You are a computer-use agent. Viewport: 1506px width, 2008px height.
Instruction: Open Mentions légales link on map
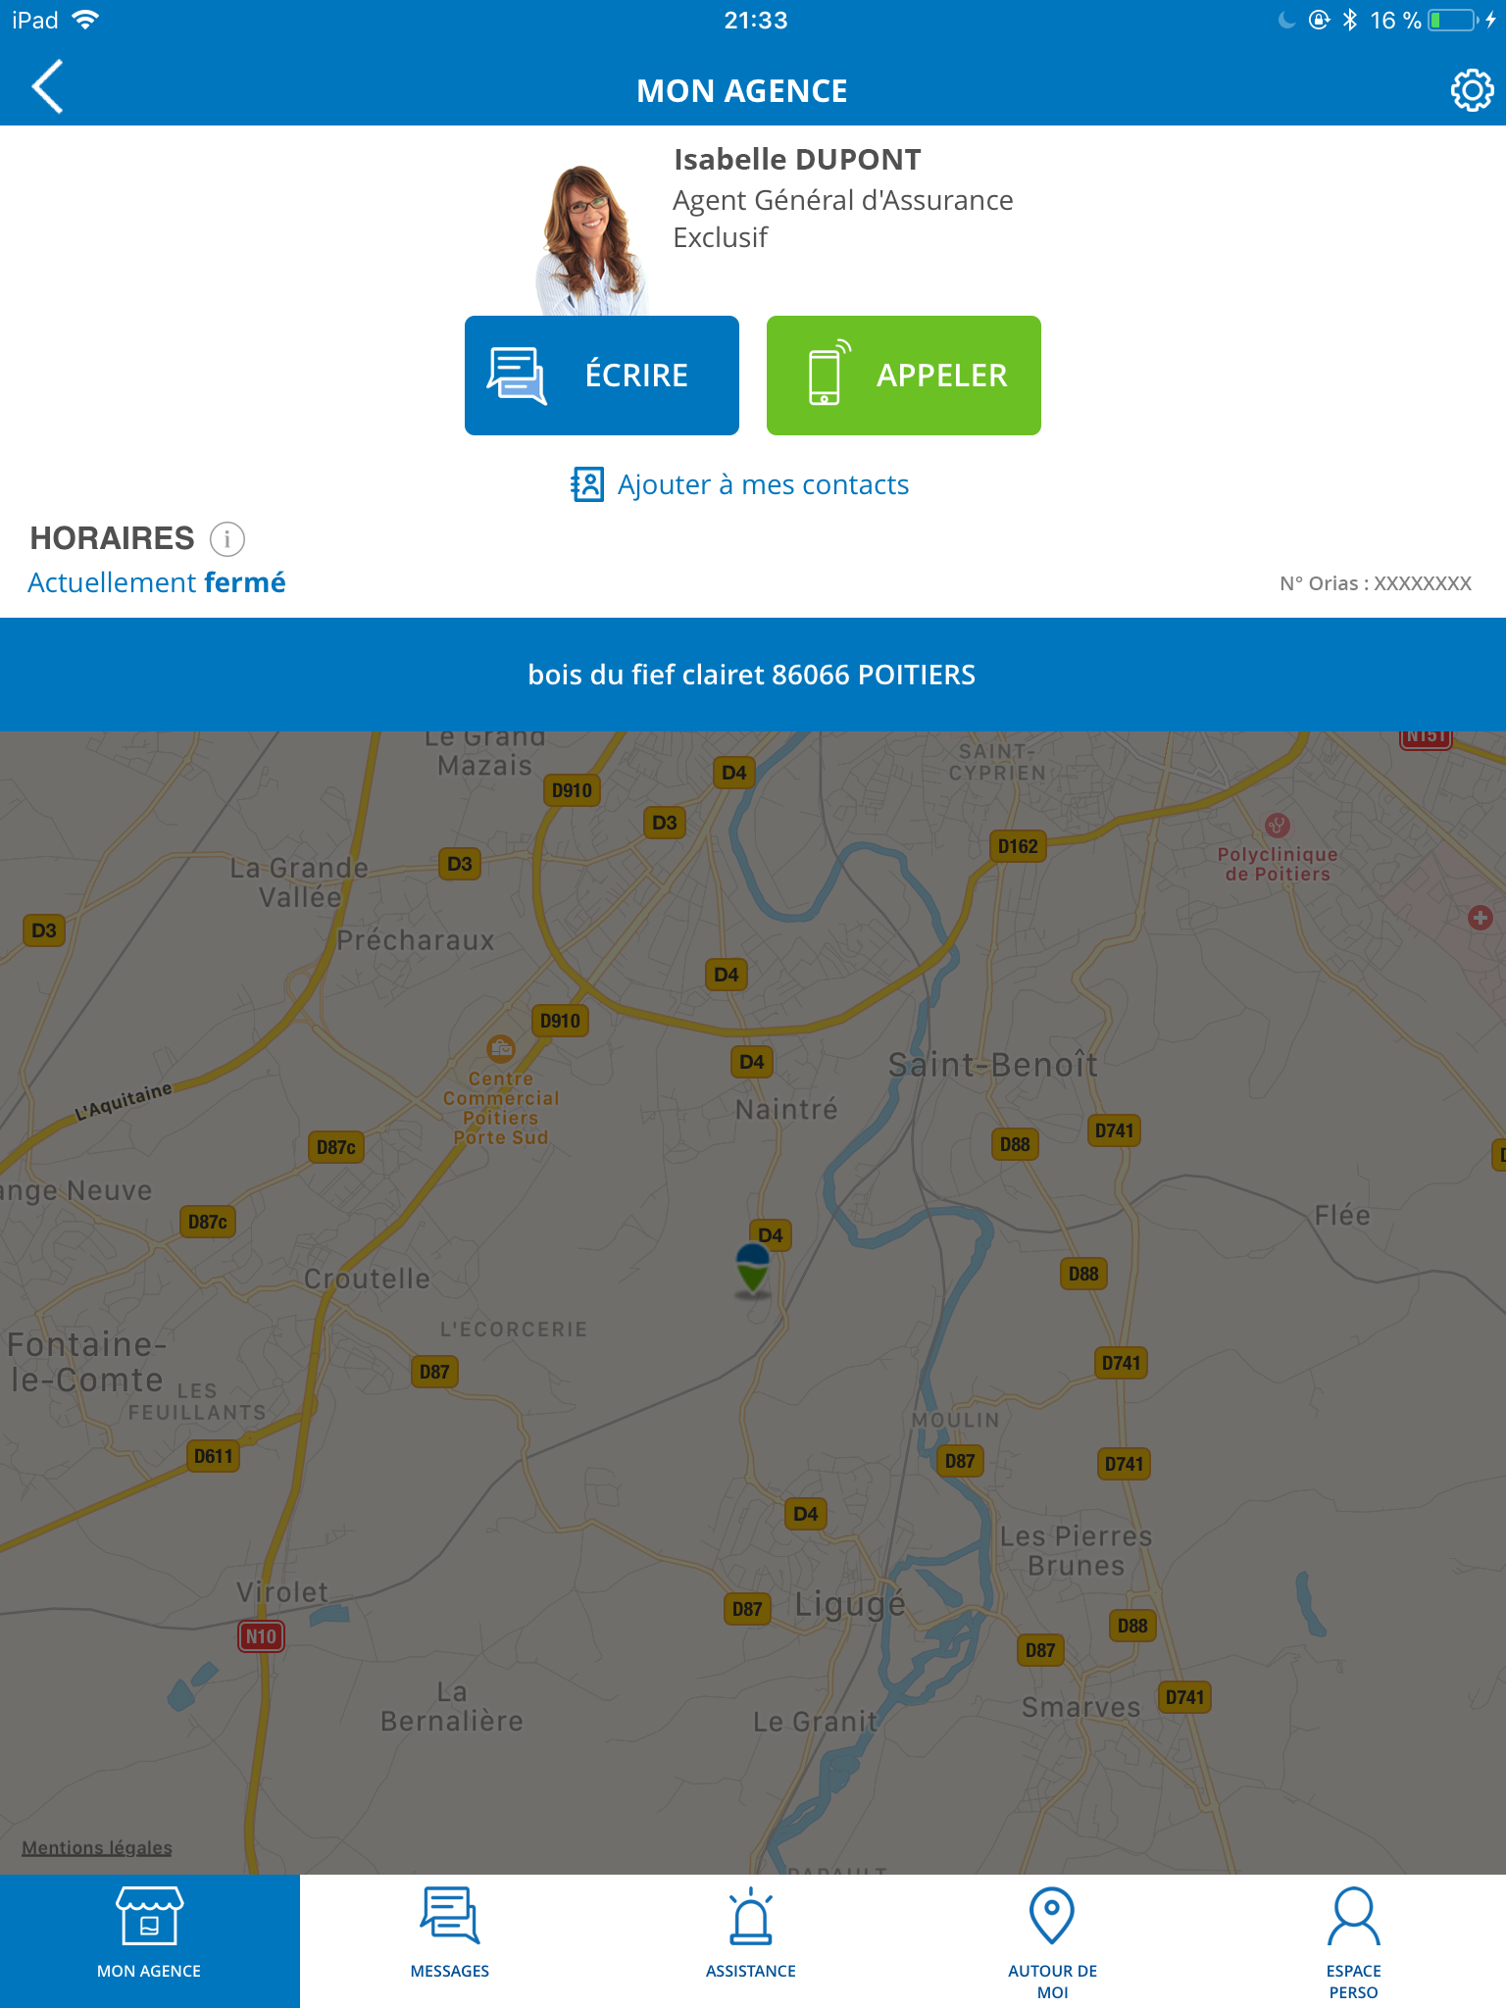pyautogui.click(x=97, y=1847)
